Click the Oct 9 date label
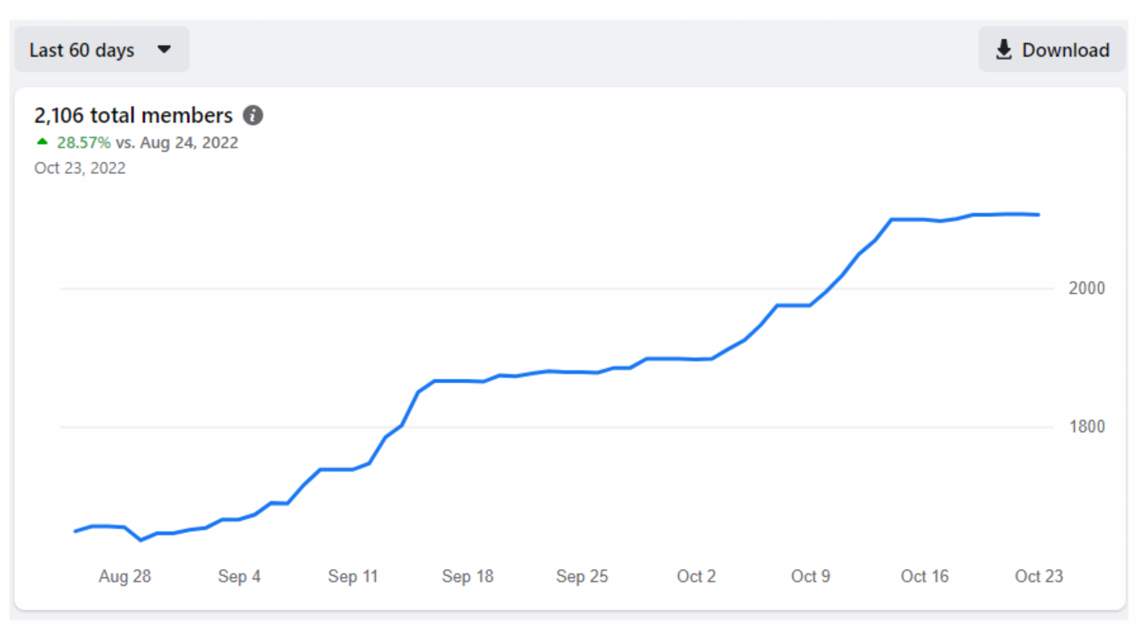The height and width of the screenshot is (640, 1138). click(x=811, y=576)
